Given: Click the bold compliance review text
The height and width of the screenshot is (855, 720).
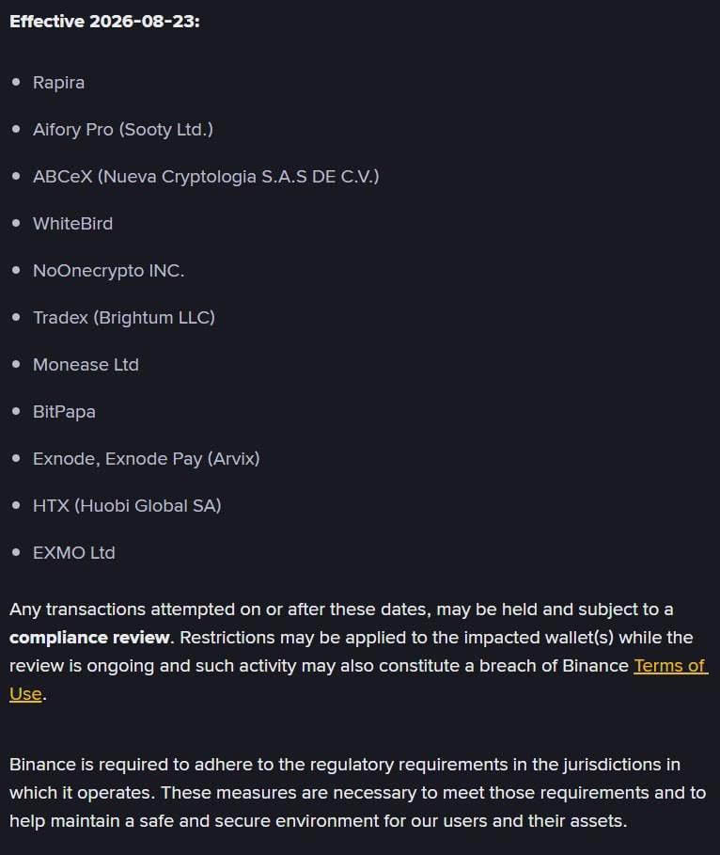Looking at the screenshot, I should click(x=89, y=638).
